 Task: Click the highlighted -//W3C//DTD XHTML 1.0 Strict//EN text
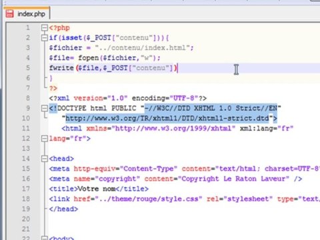211,108
